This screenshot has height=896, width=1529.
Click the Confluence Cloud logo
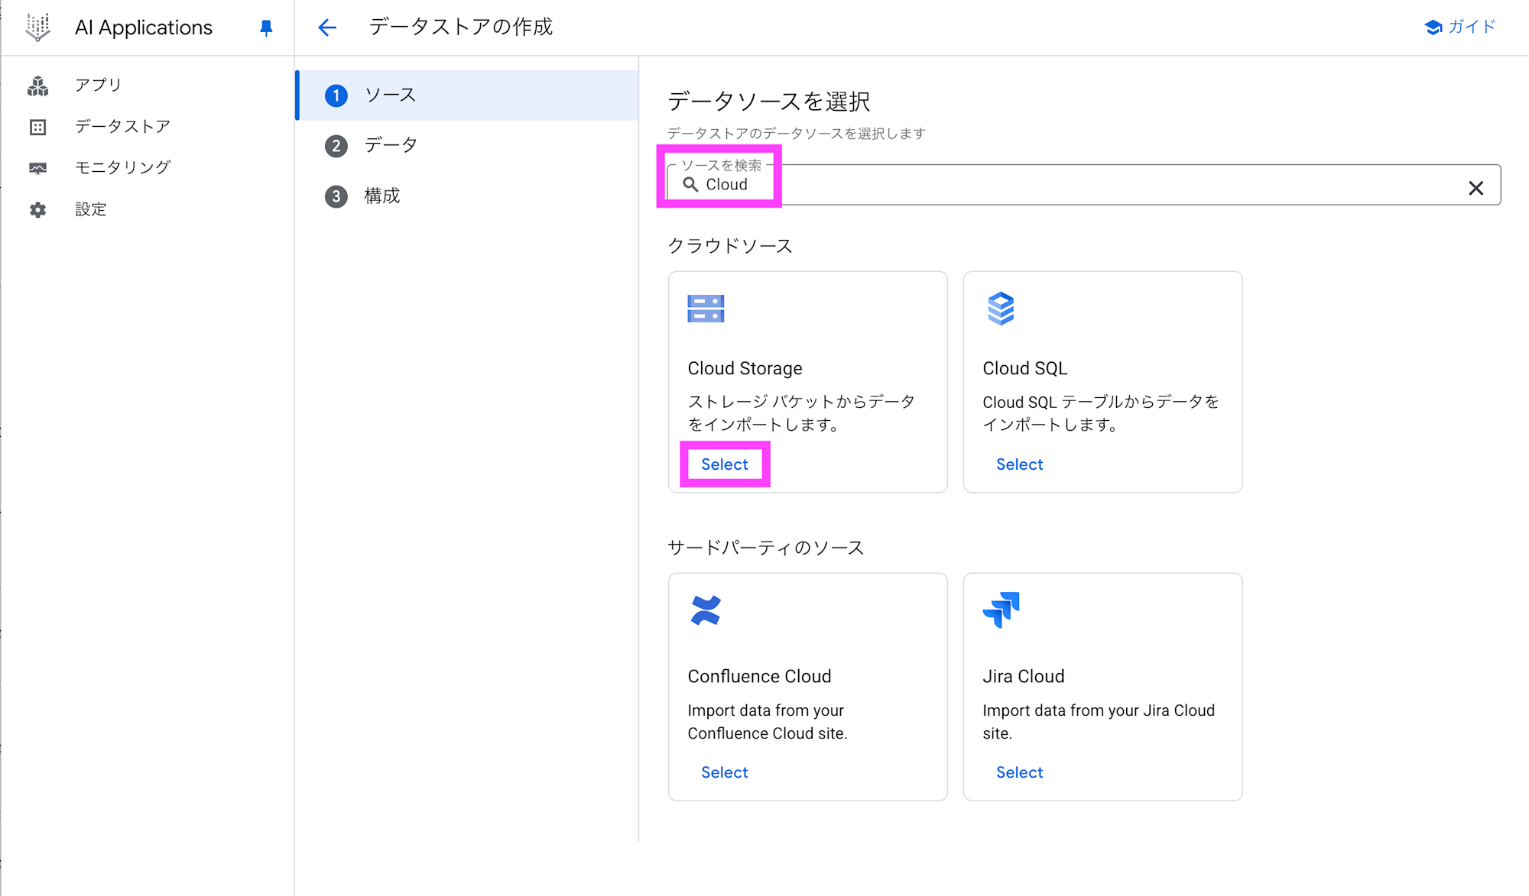point(706,610)
